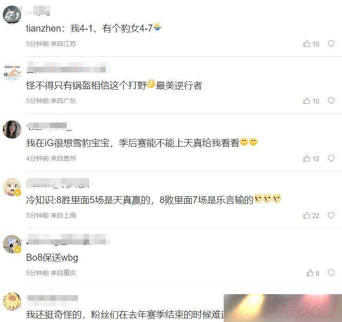Screen dimensions: 342x322
Task: Open the blonde anime avatar profile
Action: pyautogui.click(x=12, y=187)
